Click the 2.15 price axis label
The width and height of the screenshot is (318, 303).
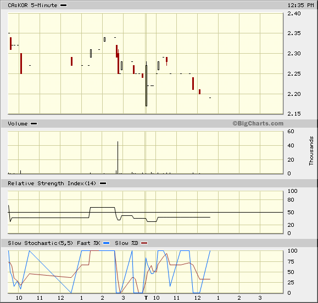294,113
